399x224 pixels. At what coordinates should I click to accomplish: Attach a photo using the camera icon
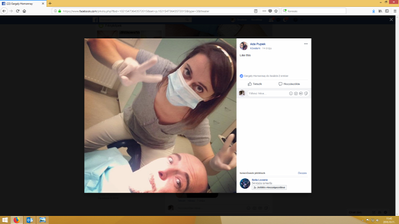(296, 93)
